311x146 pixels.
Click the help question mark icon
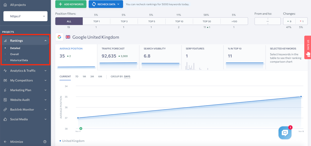pyautogui.click(x=45, y=142)
